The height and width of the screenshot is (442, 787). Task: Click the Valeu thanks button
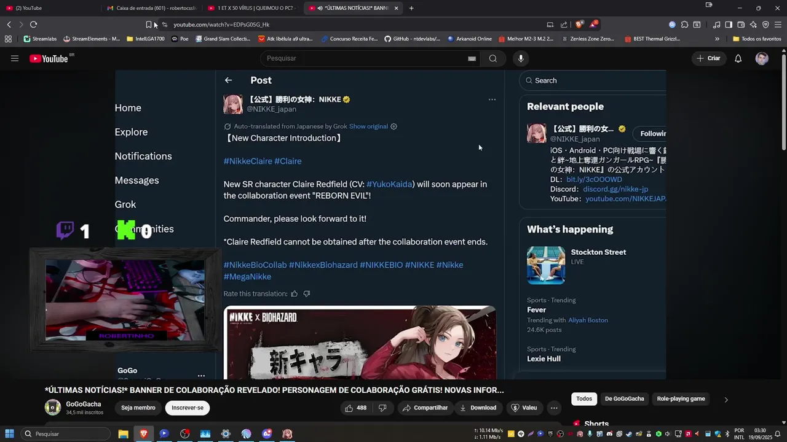tap(524, 408)
